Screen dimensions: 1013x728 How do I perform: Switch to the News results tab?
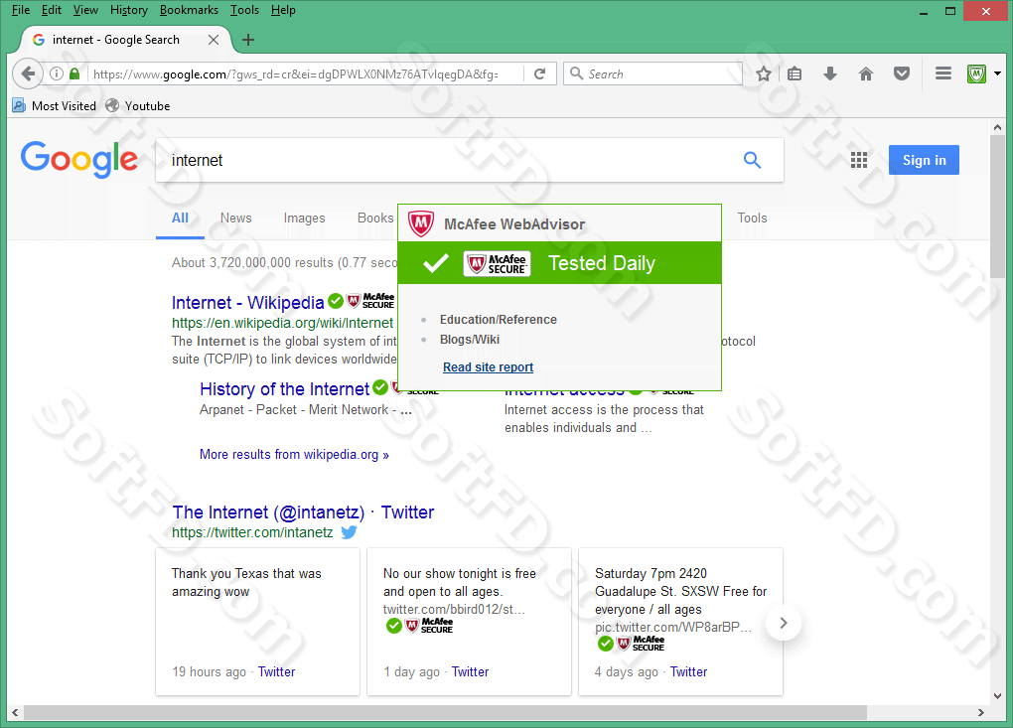pos(235,218)
